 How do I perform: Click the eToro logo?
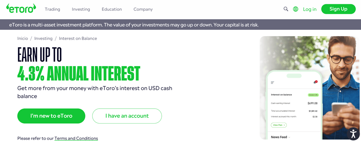[21, 8]
